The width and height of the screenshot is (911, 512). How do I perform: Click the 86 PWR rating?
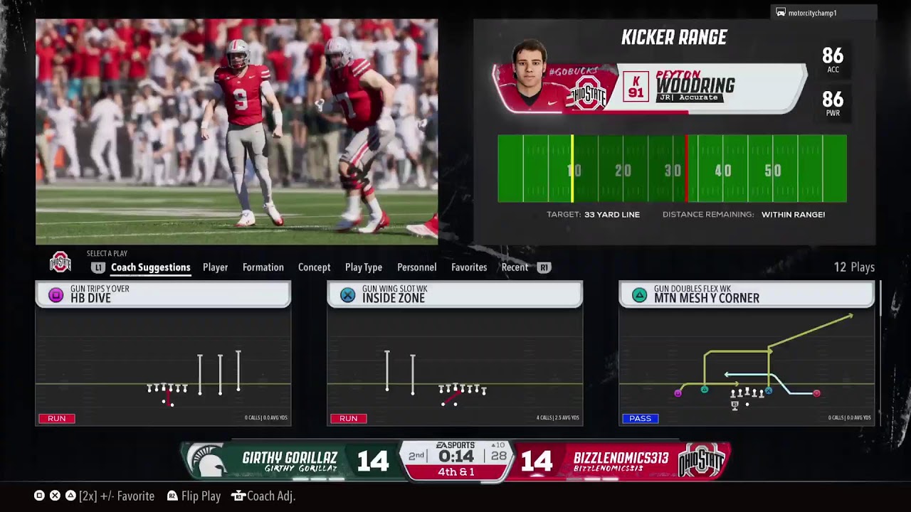(833, 104)
